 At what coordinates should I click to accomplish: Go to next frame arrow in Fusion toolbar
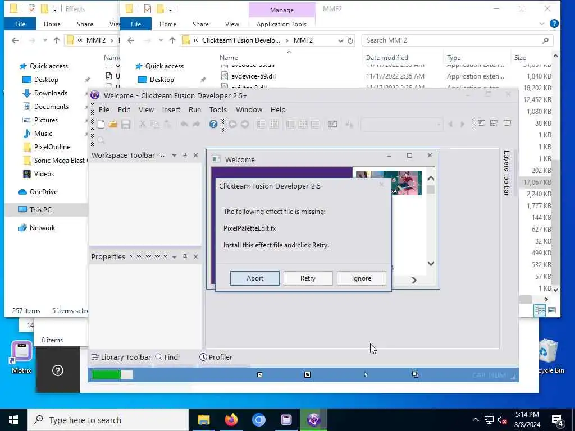463,124
